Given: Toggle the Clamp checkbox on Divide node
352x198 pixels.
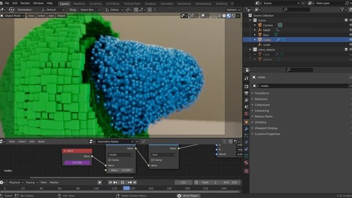Looking at the screenshot, I should pyautogui.click(x=109, y=160).
